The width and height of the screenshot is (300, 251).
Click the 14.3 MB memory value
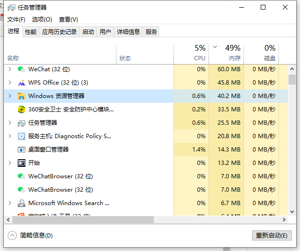(x=229, y=150)
